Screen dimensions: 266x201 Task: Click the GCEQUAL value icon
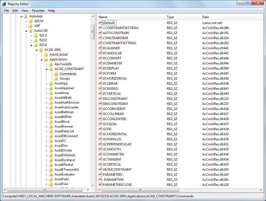coord(100,124)
